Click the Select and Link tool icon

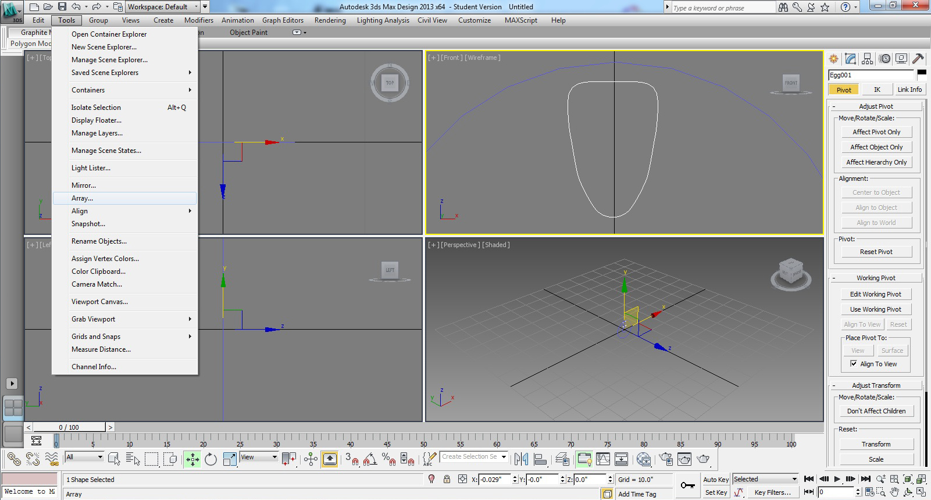pos(14,459)
